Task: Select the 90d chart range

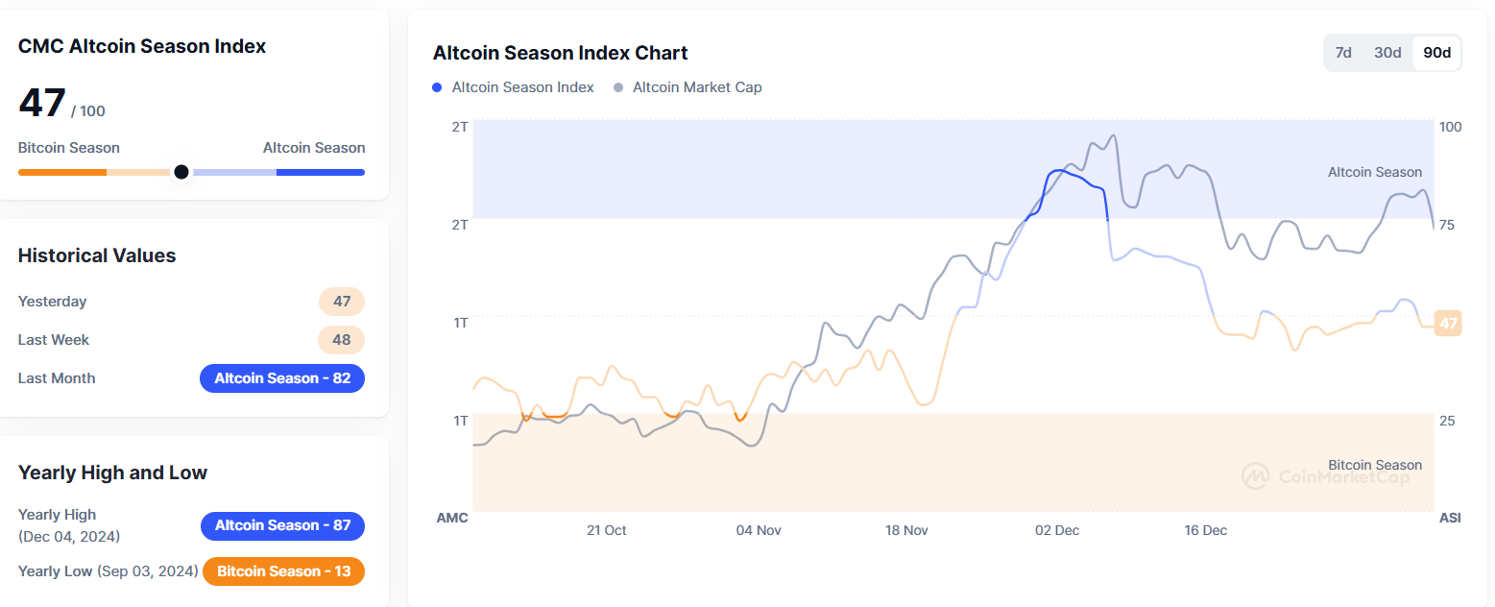Action: pyautogui.click(x=1436, y=53)
